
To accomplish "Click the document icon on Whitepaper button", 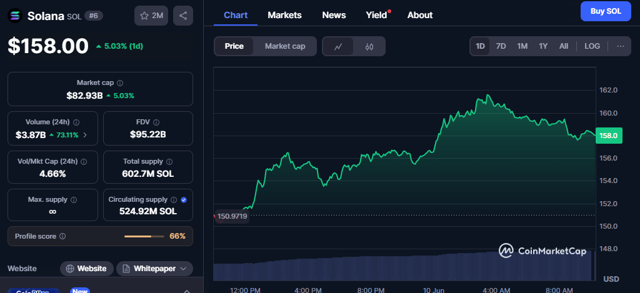I will tap(126, 269).
